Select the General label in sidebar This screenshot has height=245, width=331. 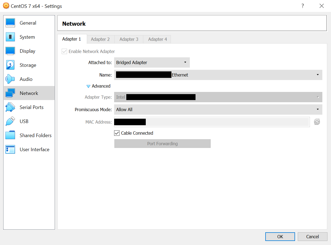coord(28,23)
